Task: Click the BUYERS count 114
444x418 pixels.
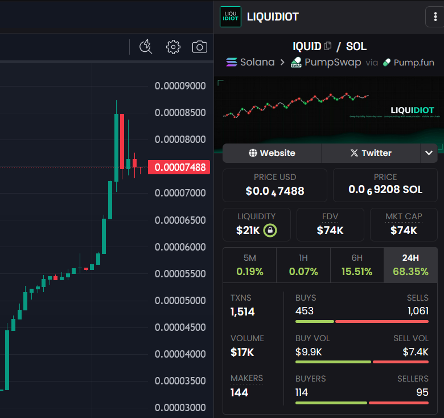Action: tap(302, 392)
